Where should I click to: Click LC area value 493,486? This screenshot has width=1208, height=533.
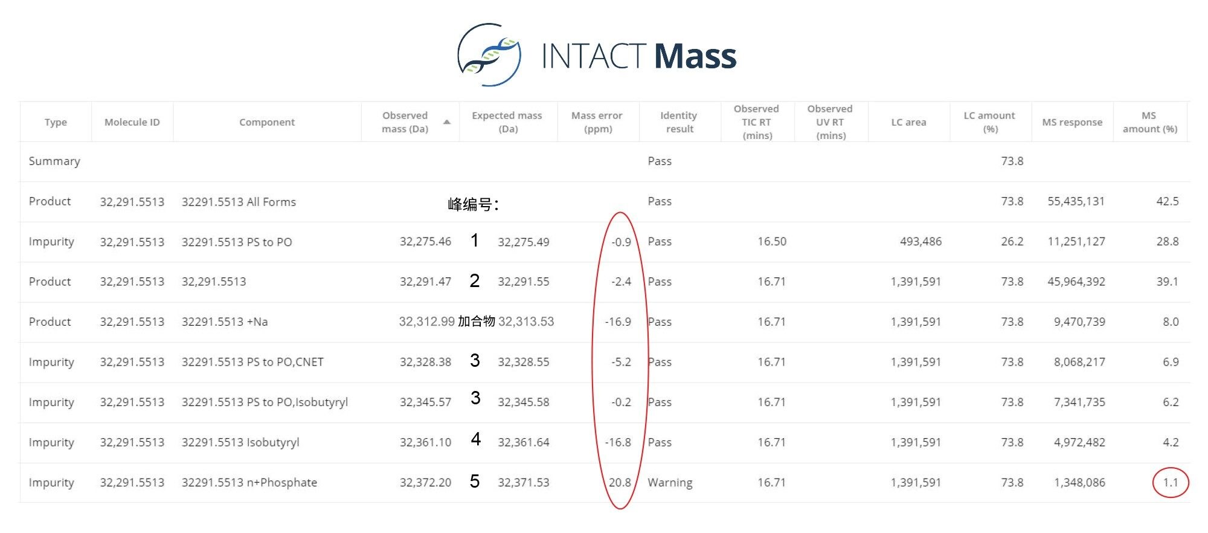[920, 242]
